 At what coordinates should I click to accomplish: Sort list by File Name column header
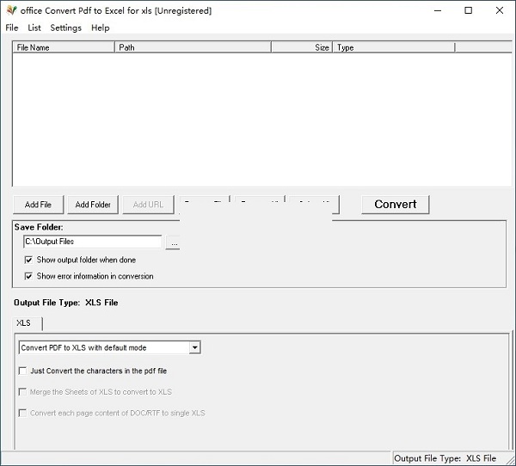(64, 47)
